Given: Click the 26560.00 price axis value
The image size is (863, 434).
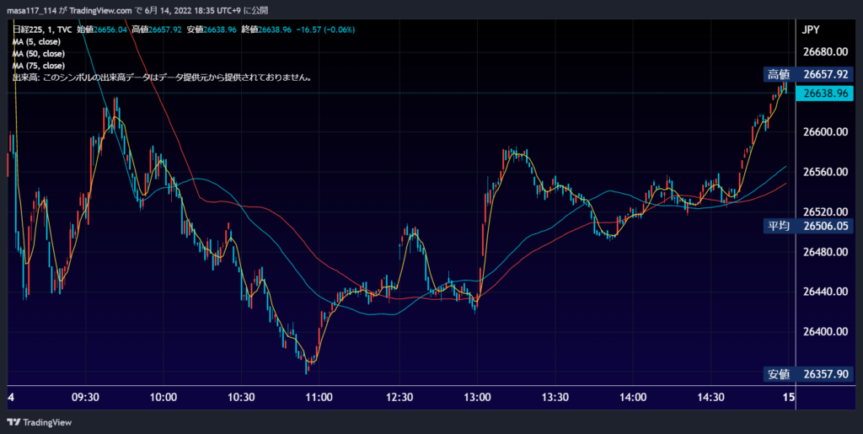Looking at the screenshot, I should coord(825,172).
